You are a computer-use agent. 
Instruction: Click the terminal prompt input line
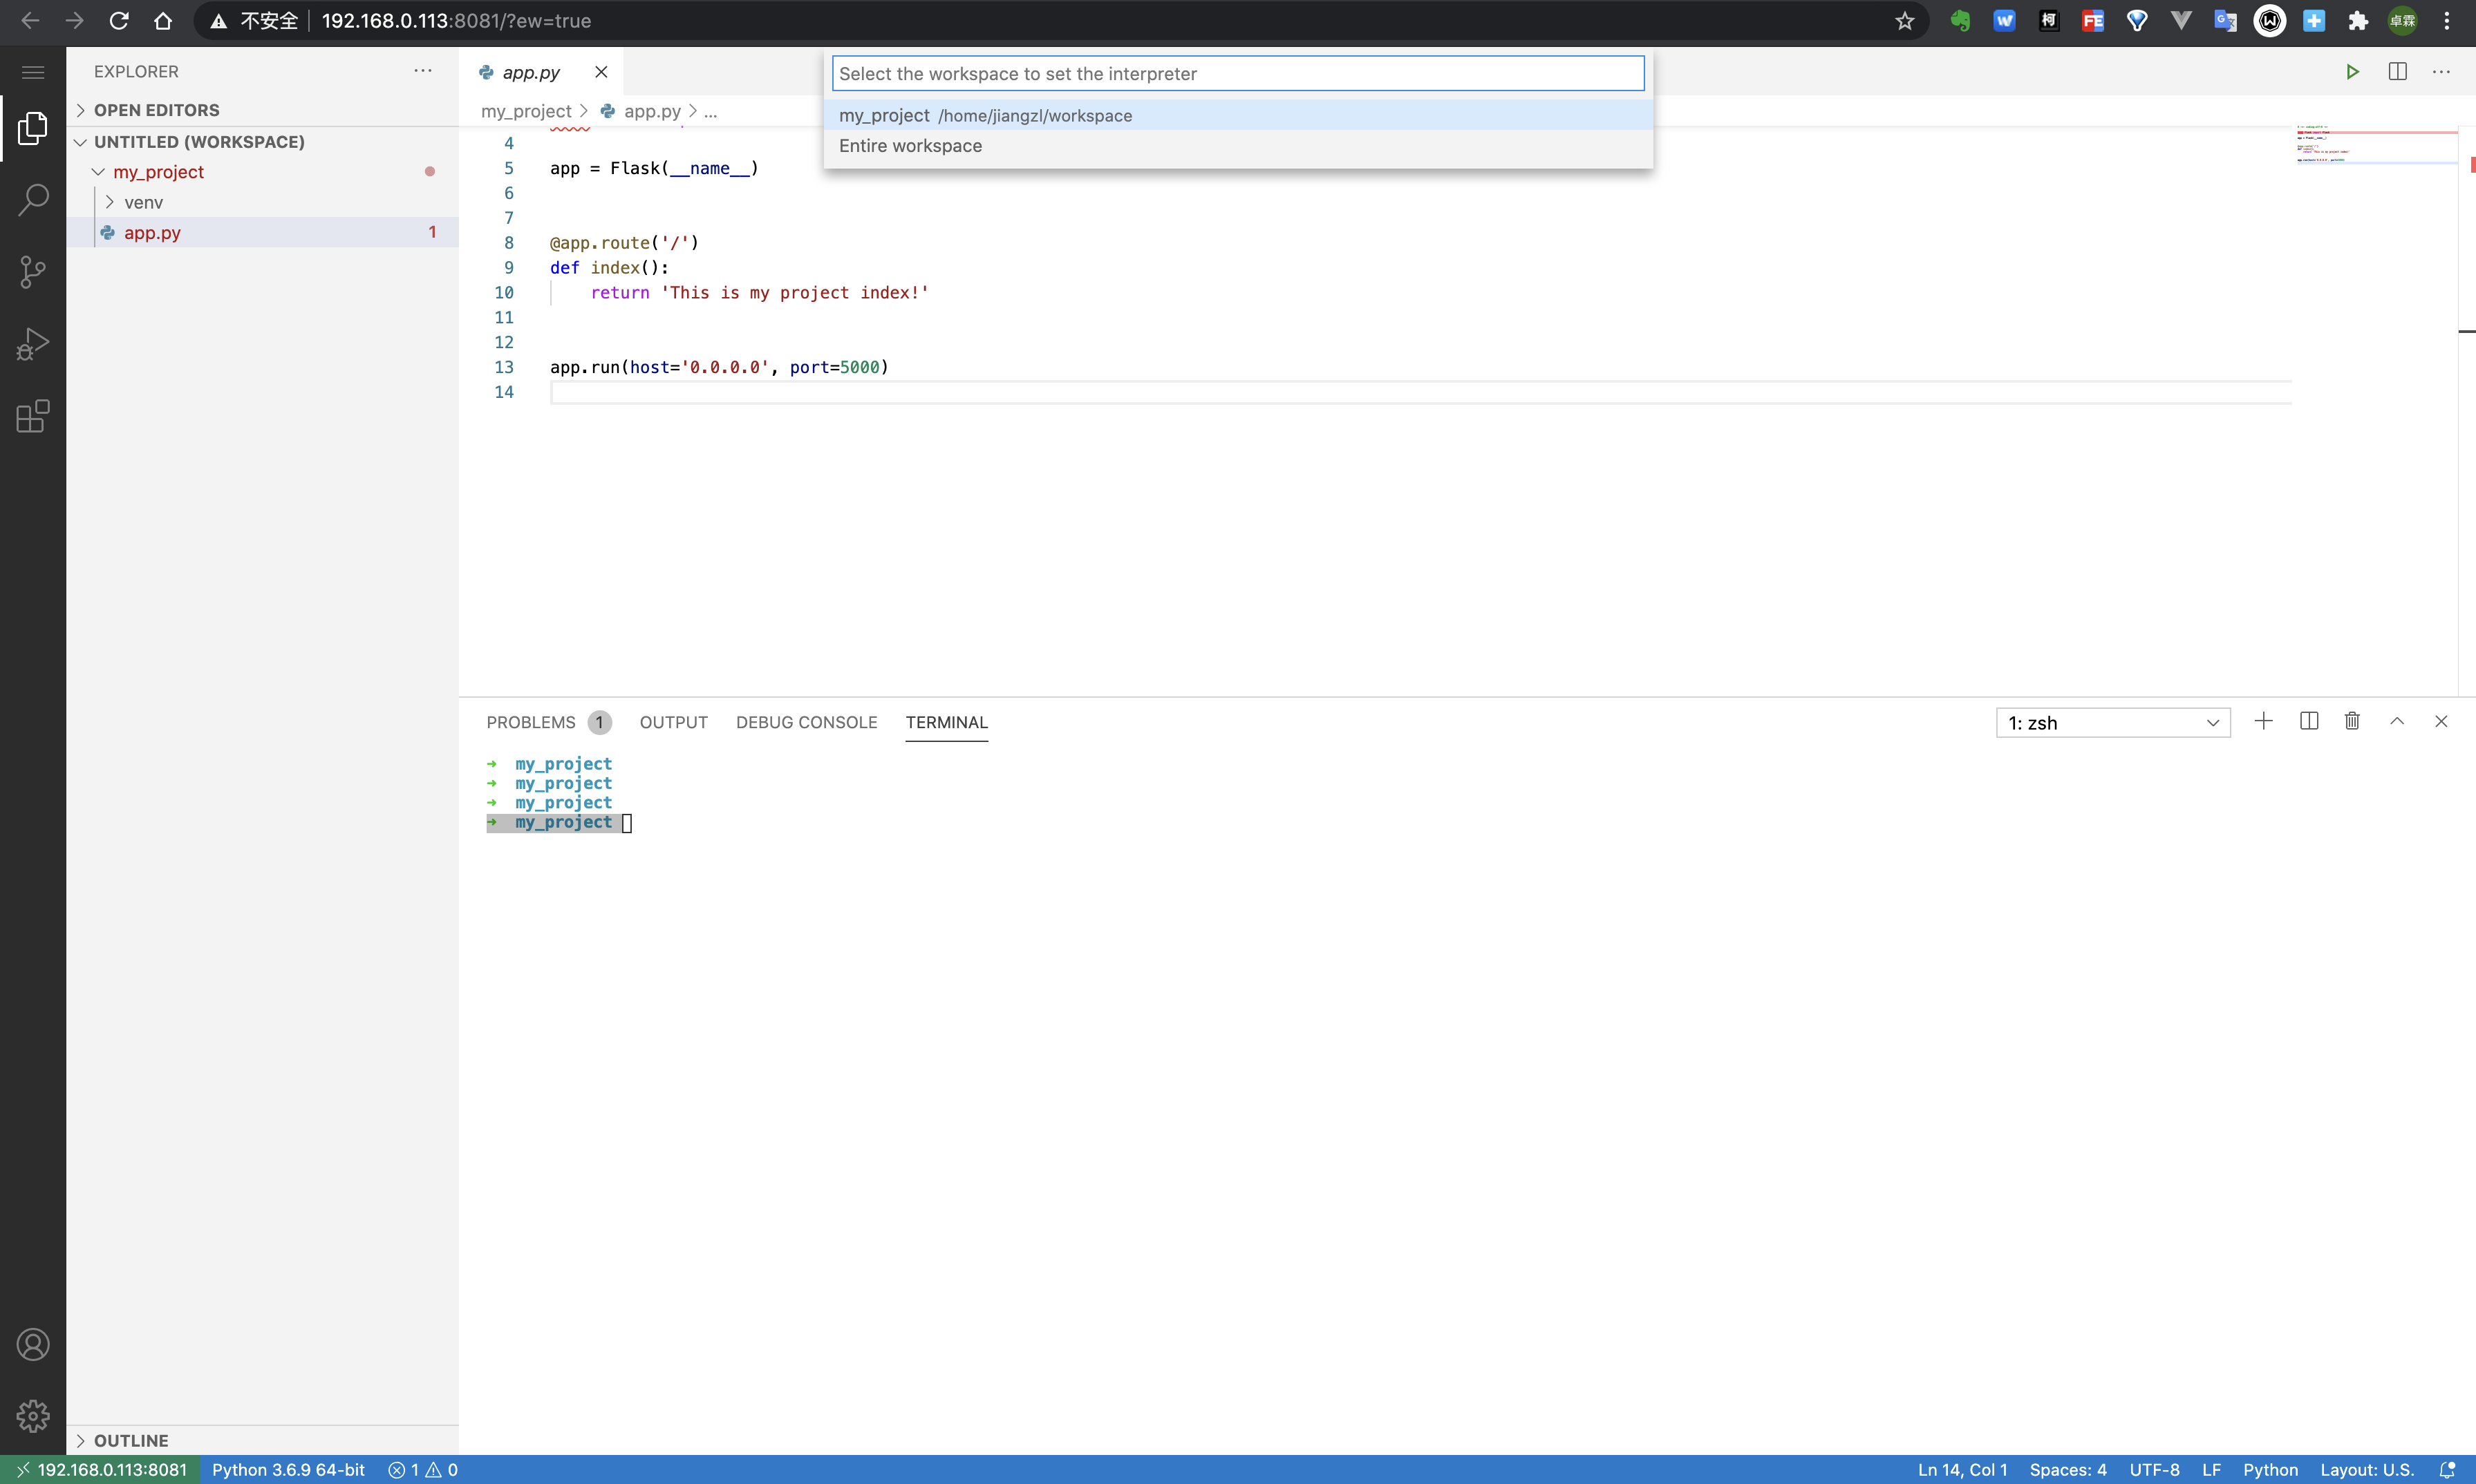[x=559, y=823]
